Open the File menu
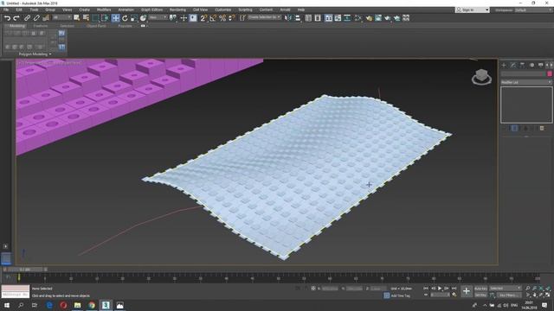This screenshot has width=554, height=311. (x=6, y=10)
